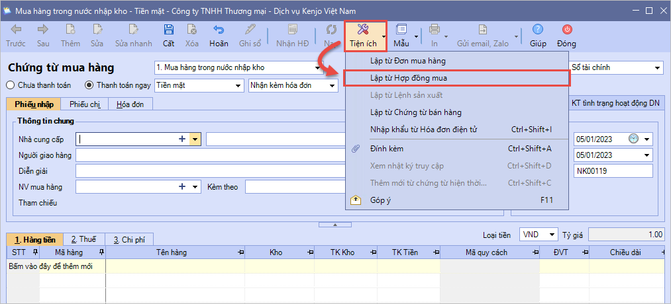Screen dimensions: 671x304
Task: Click the plus icon in NV mua hàng field
Action: (x=182, y=187)
